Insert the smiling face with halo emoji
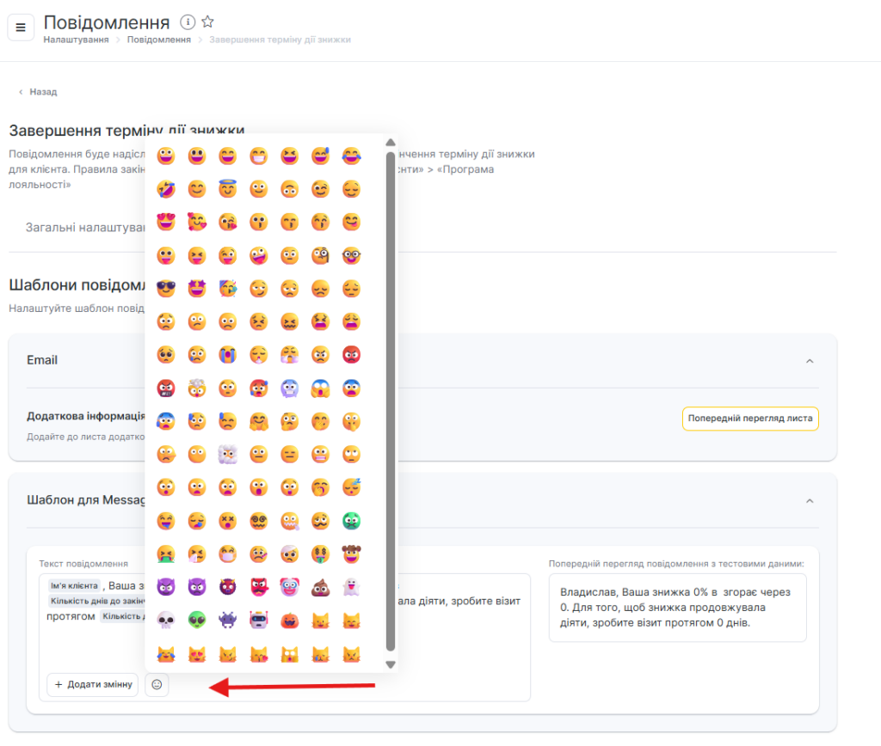Screen dimensions: 881x746 point(228,189)
